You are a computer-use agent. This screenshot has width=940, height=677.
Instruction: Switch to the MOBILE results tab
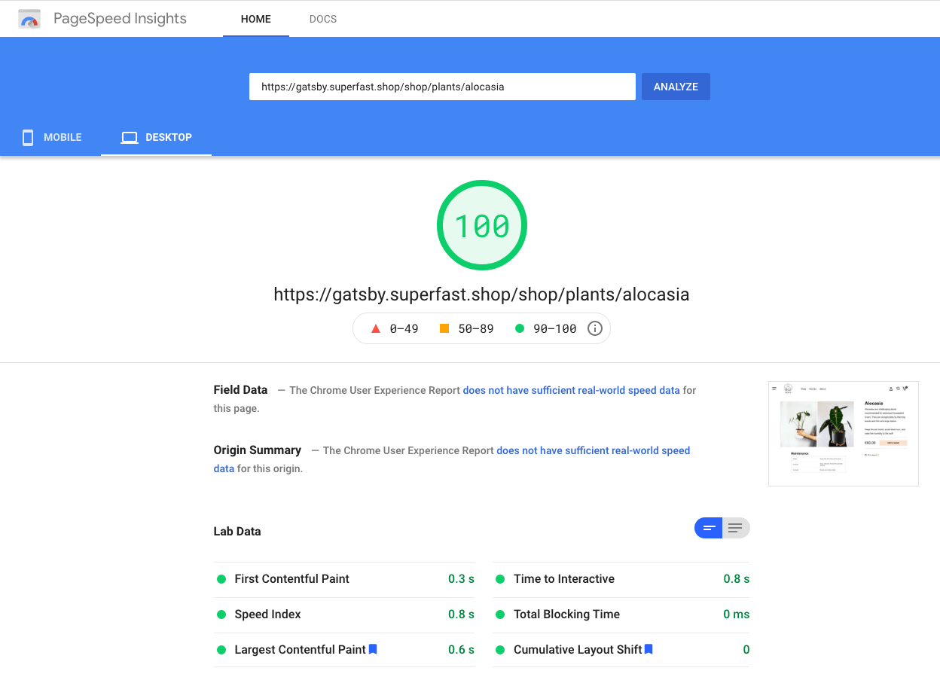[x=51, y=137]
